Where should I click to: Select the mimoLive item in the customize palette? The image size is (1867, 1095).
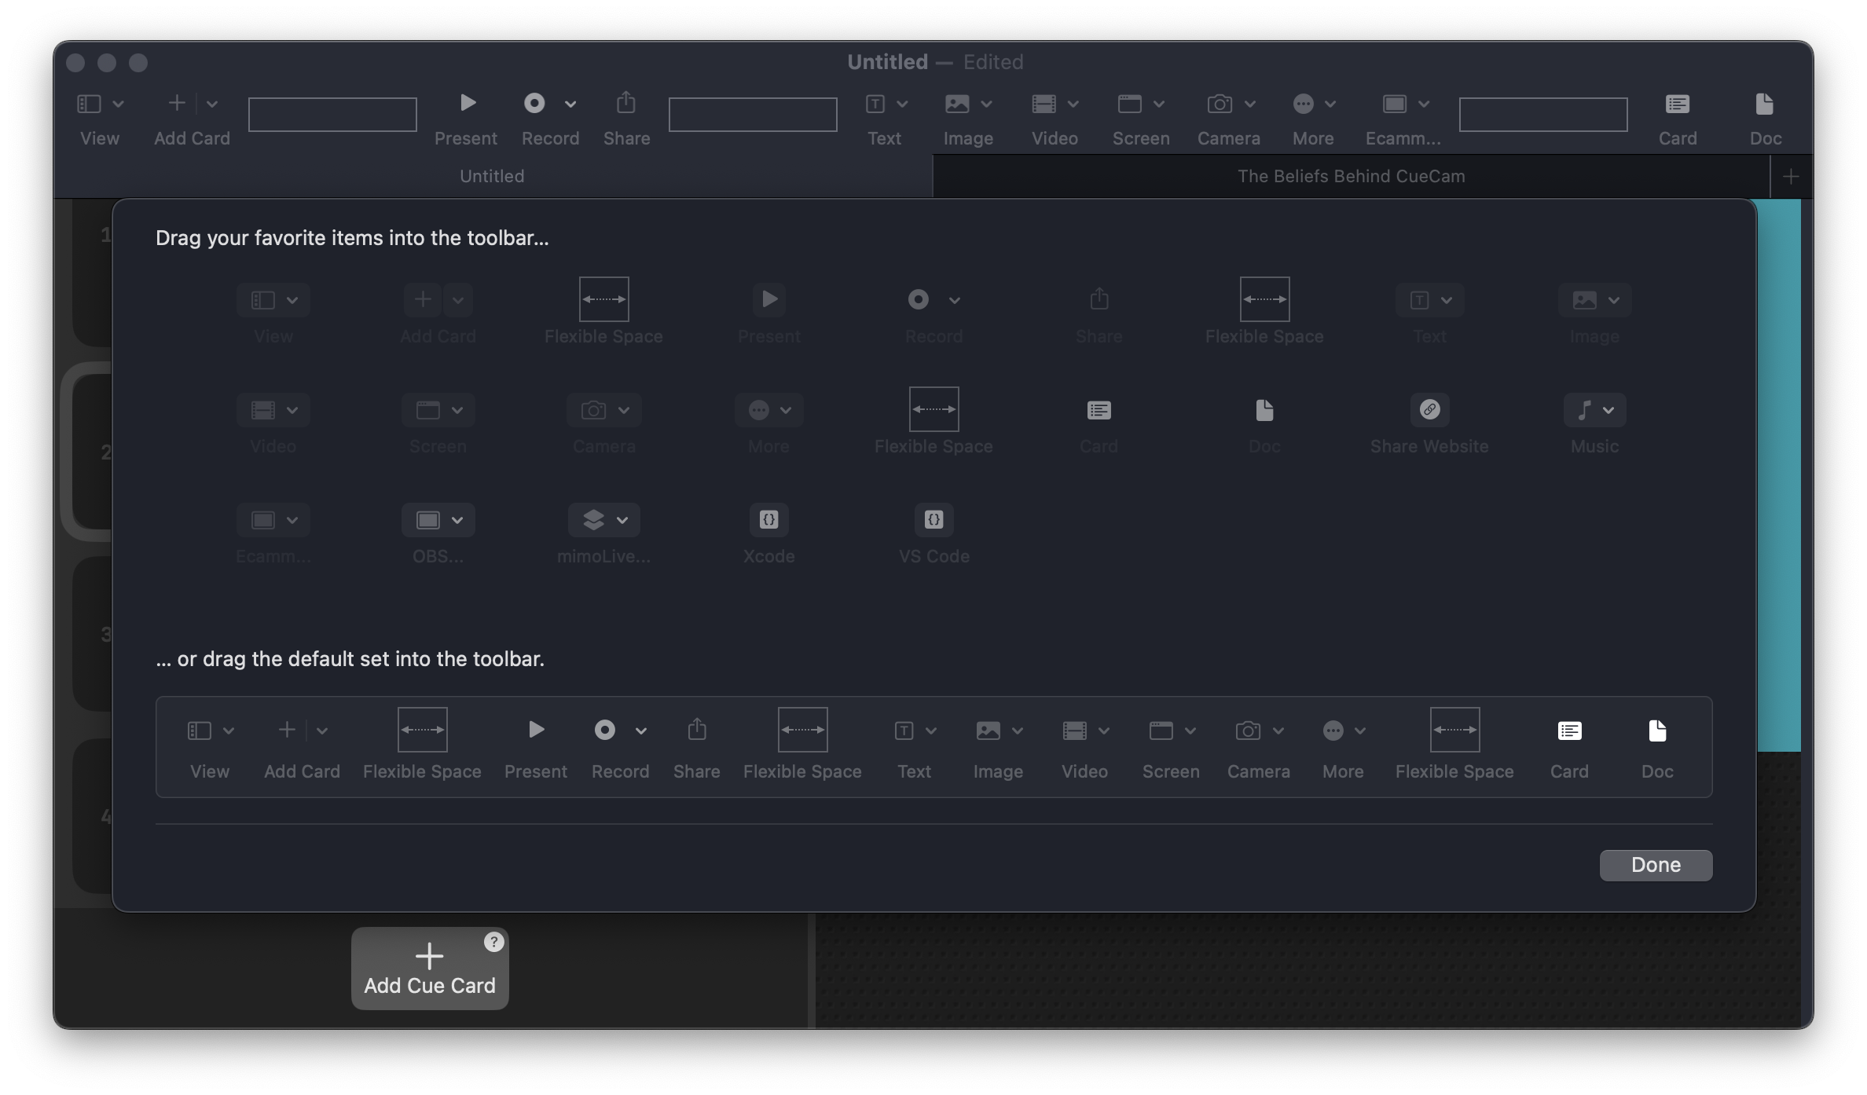603,533
